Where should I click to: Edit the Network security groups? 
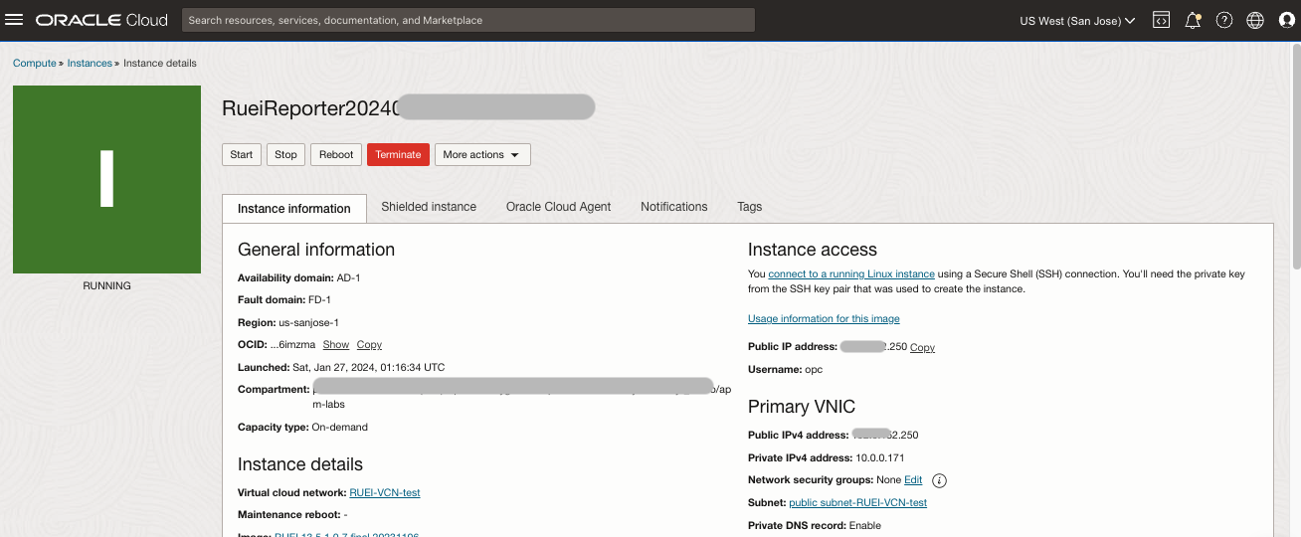(913, 480)
